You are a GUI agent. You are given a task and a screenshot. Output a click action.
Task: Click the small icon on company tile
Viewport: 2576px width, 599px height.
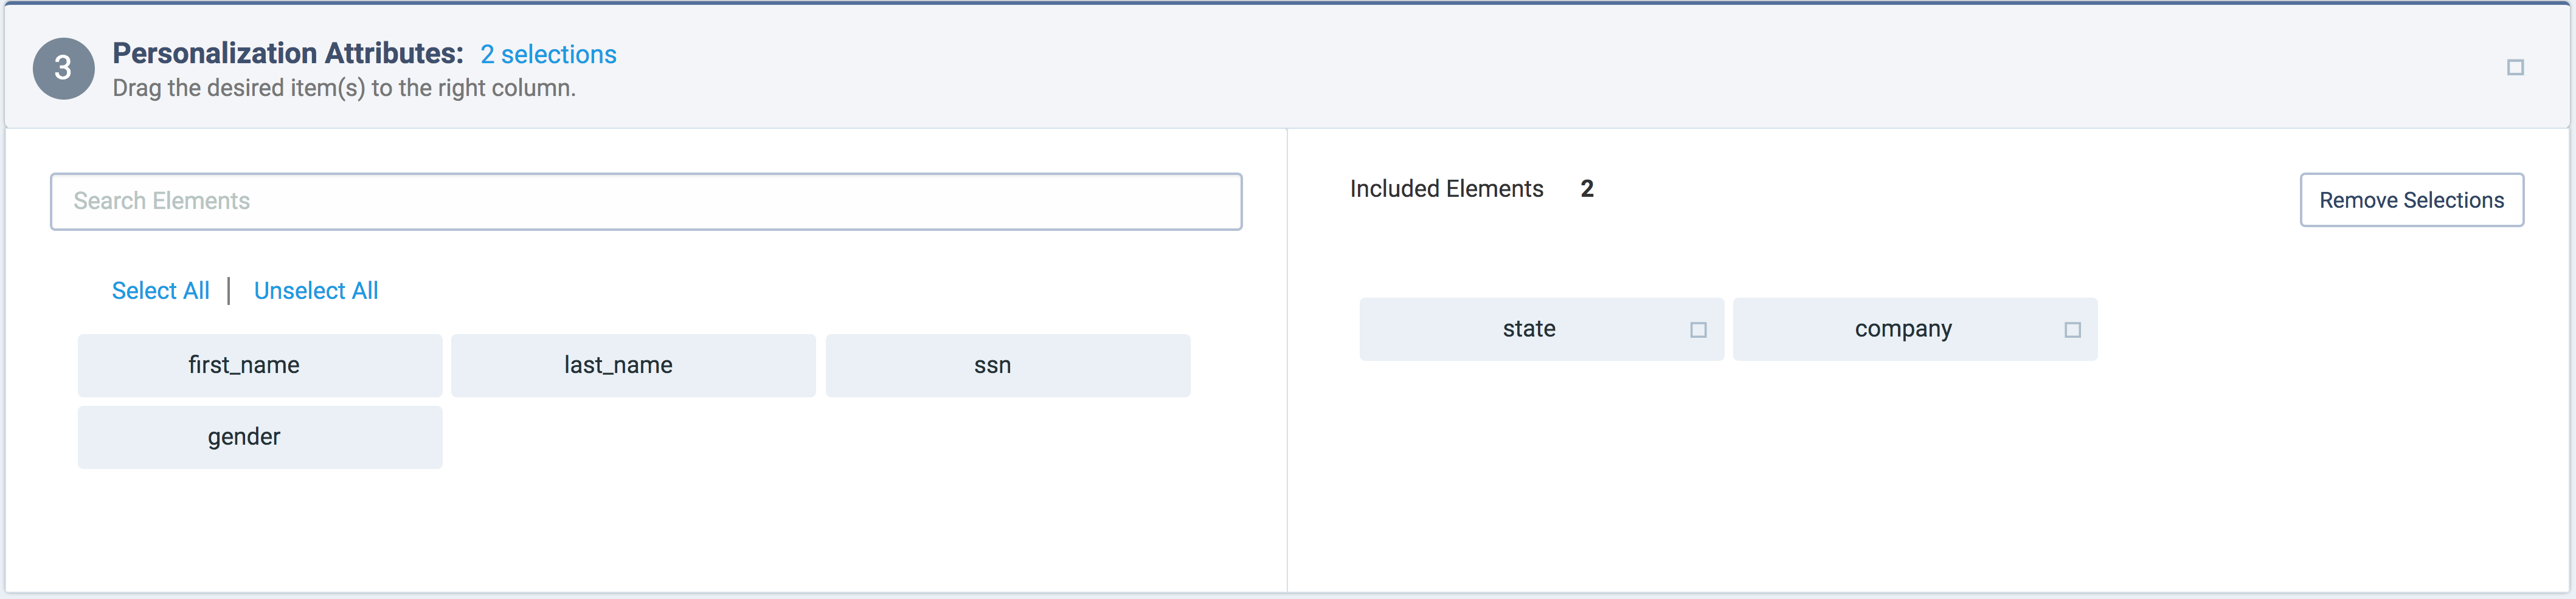click(2073, 330)
